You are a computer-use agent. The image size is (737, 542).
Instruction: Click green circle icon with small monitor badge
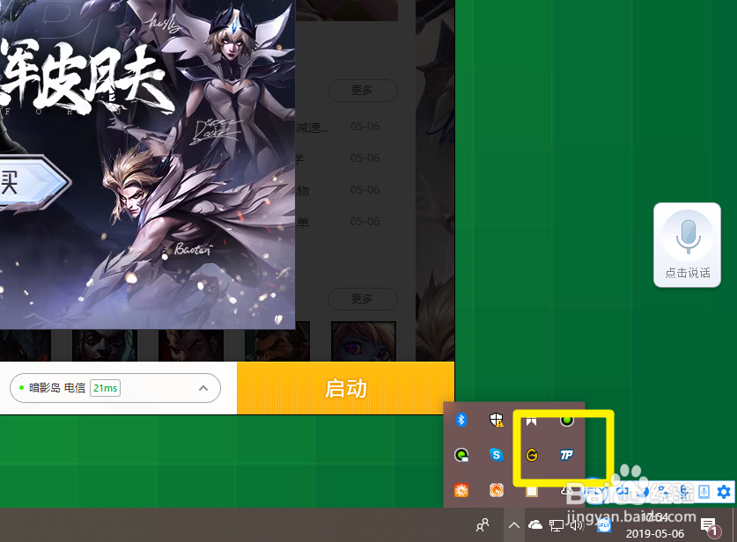pyautogui.click(x=461, y=455)
